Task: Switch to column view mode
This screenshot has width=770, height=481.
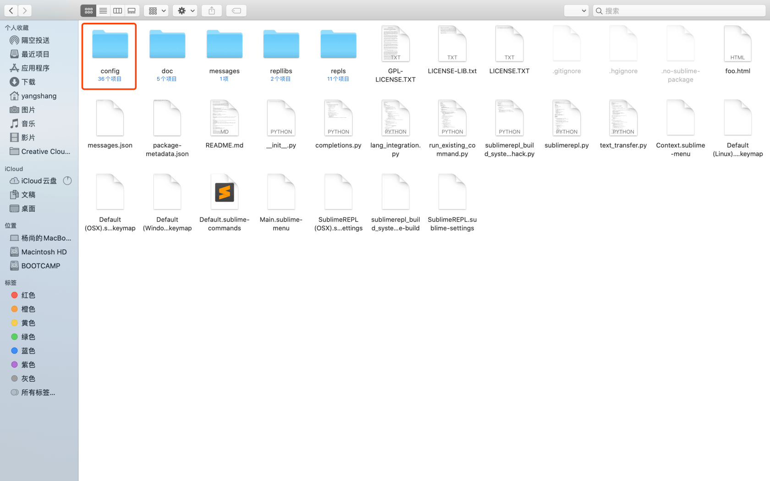Action: (x=117, y=11)
